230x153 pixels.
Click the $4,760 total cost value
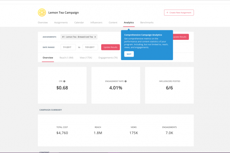[x=62, y=133]
